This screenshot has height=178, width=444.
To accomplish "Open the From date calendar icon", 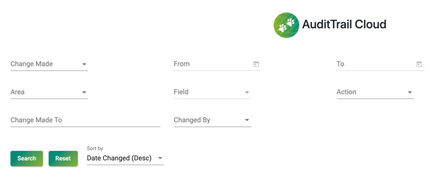I will (256, 64).
